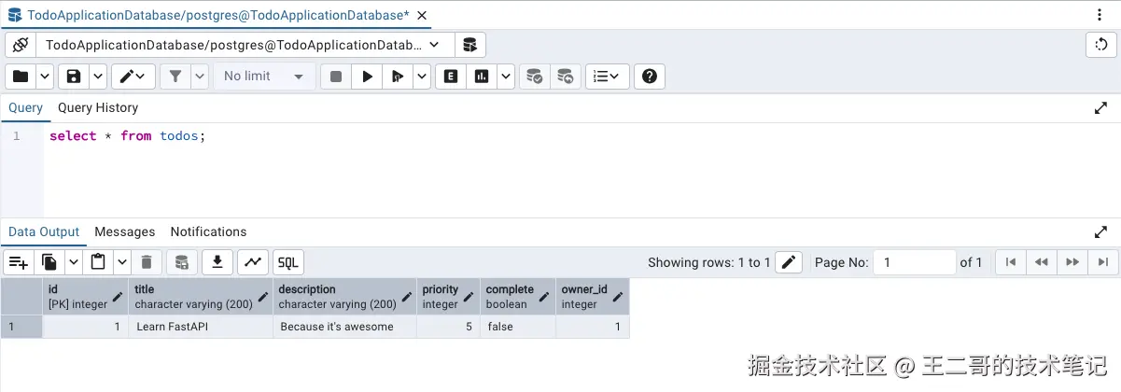Click the reset layout icon at top right
Viewport: 1121px width, 392px height.
point(1101,45)
